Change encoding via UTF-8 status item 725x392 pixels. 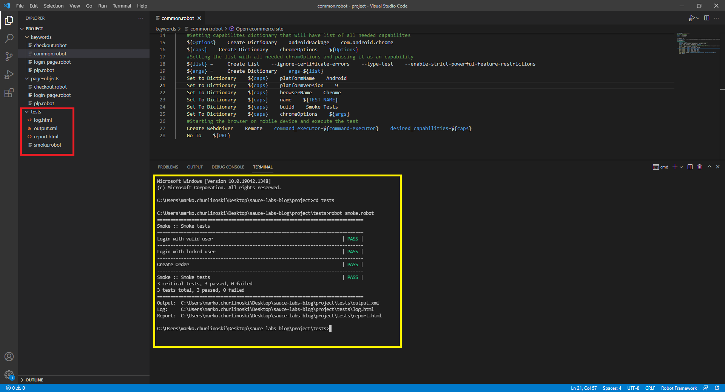click(x=633, y=388)
